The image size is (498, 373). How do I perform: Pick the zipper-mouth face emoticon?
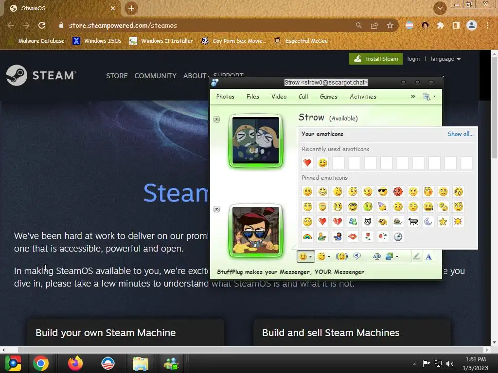428,207
